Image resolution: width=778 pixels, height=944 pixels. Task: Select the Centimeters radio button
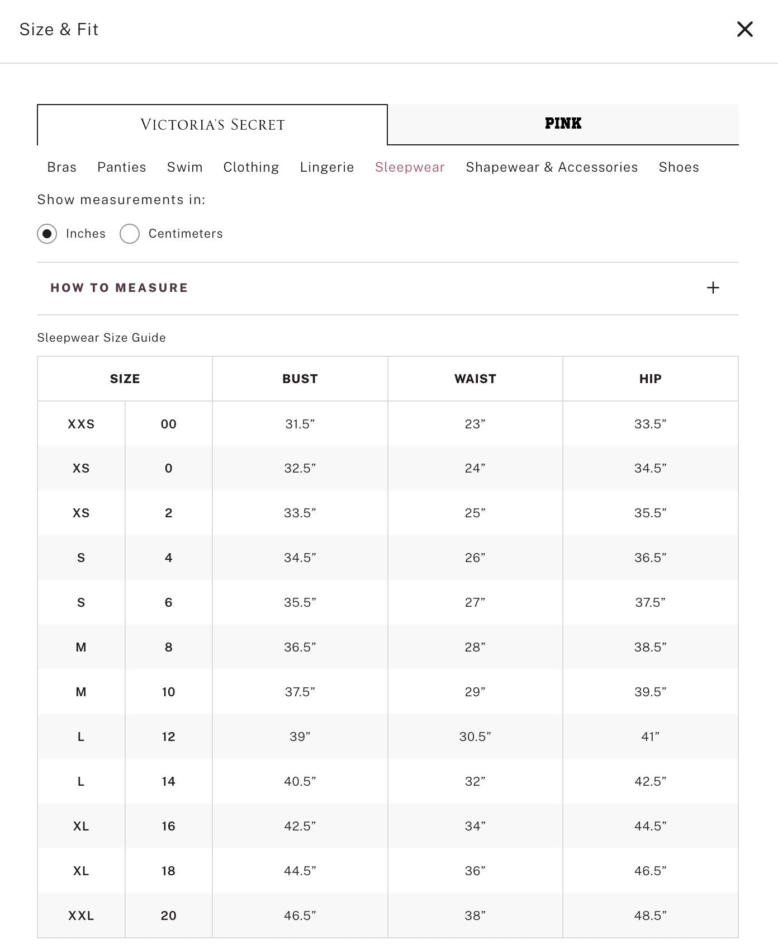(x=130, y=234)
